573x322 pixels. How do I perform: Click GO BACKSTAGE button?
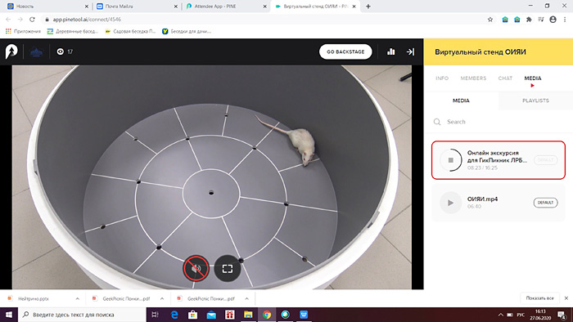345,51
